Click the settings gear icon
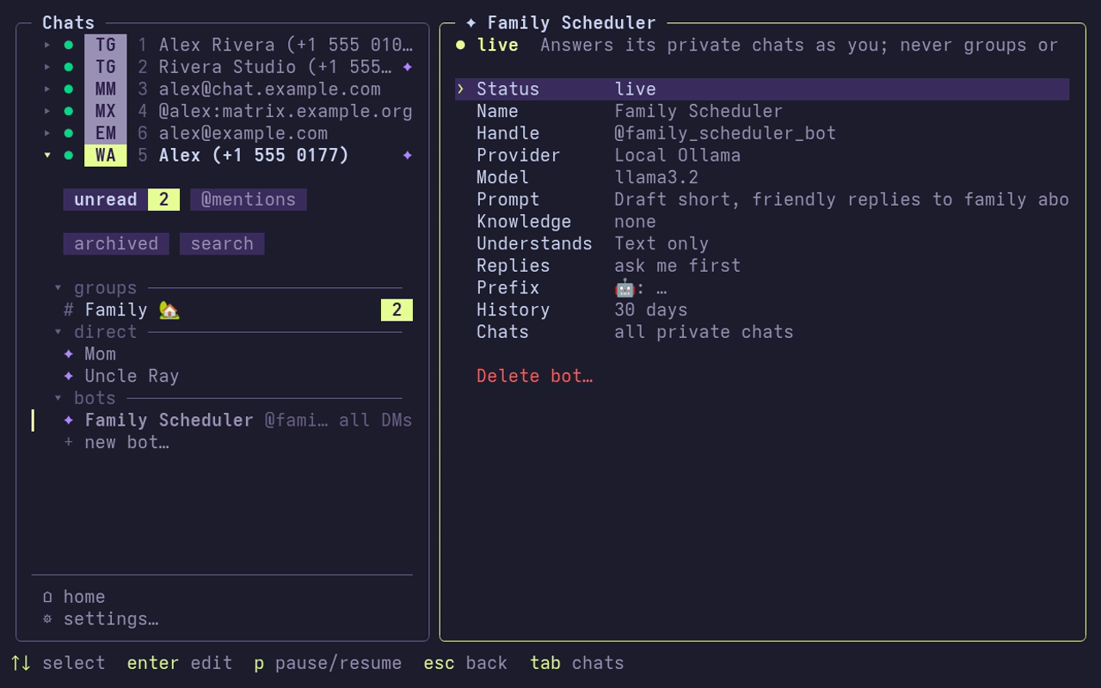Image resolution: width=1101 pixels, height=688 pixels. pos(47,619)
